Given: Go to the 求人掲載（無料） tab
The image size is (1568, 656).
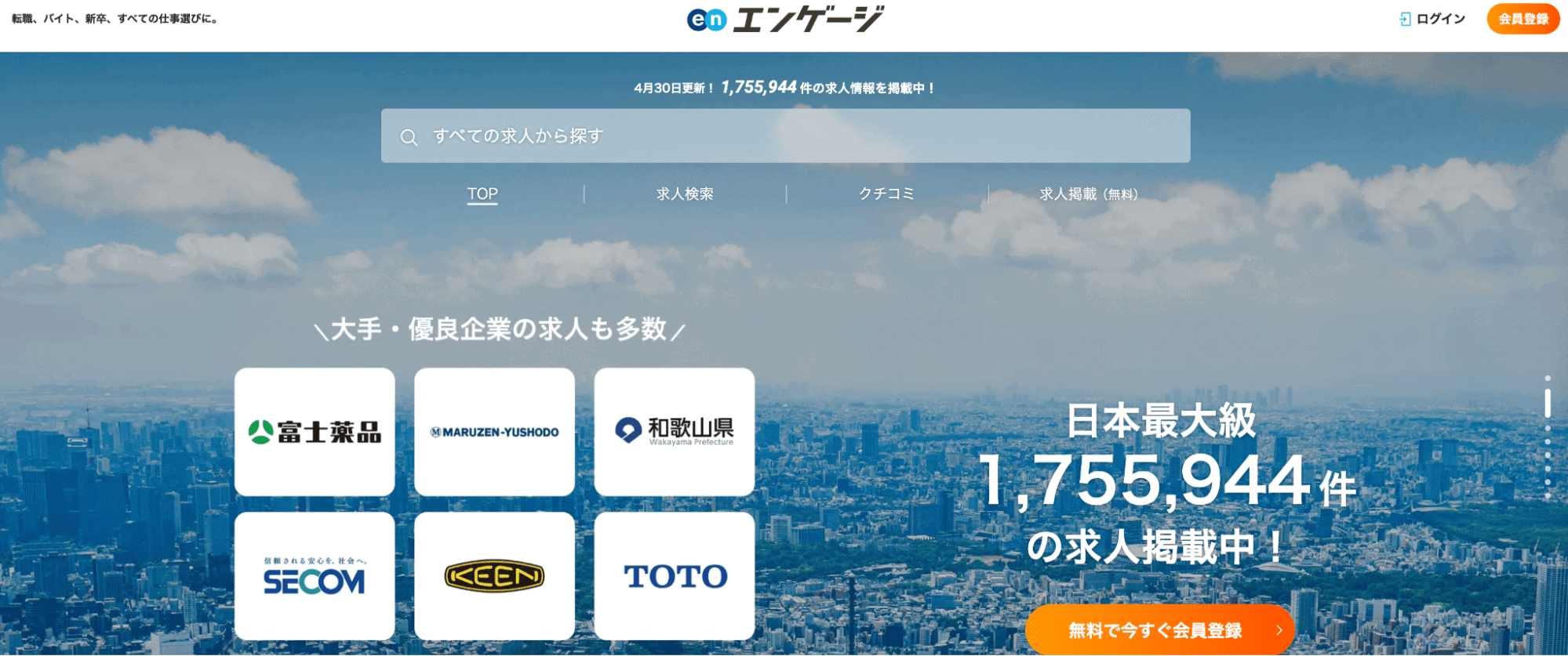Looking at the screenshot, I should (1089, 194).
